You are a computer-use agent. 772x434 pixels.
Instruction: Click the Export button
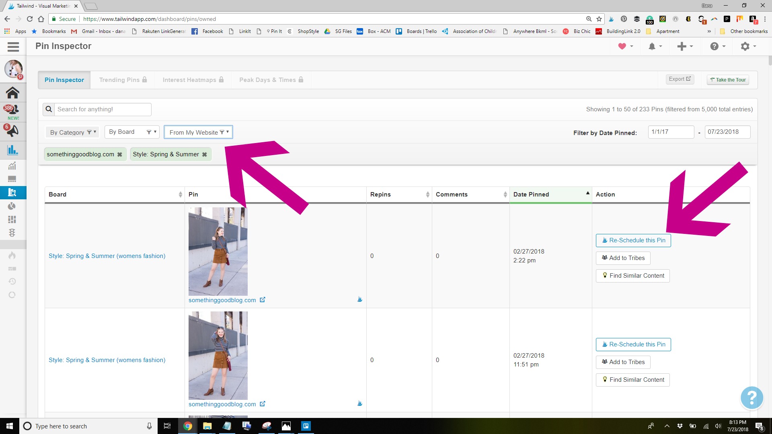[680, 79]
